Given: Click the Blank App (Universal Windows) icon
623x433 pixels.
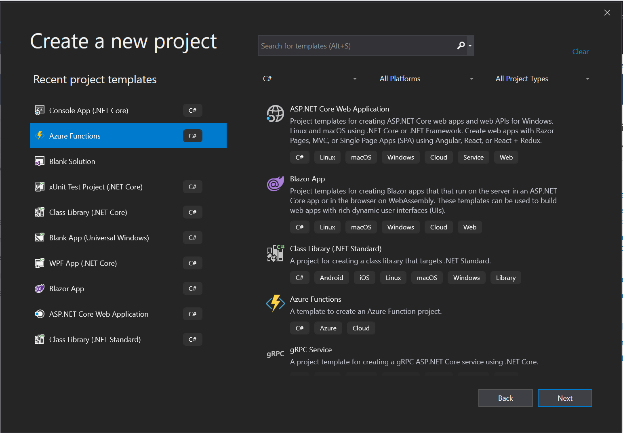Looking at the screenshot, I should (40, 238).
